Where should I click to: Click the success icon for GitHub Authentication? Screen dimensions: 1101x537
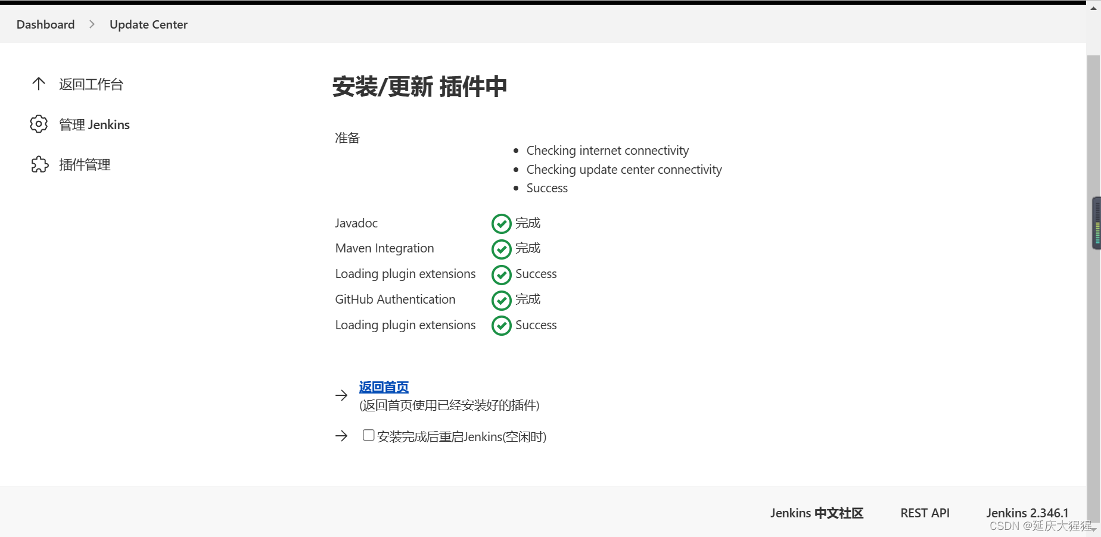coord(501,300)
